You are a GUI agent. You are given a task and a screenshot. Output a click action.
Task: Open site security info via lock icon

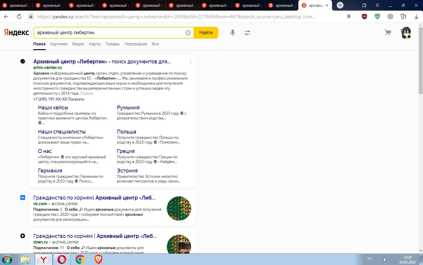(31, 17)
